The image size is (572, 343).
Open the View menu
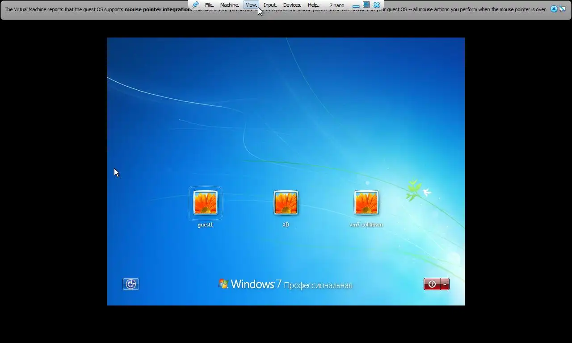tap(251, 5)
